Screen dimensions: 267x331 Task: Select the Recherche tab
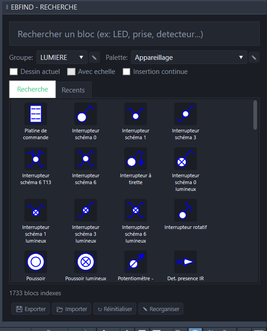coord(33,89)
